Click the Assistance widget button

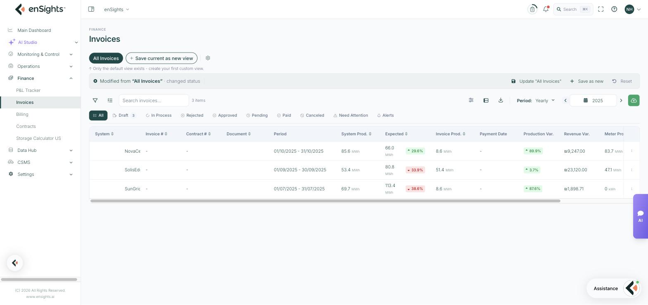[x=615, y=288]
